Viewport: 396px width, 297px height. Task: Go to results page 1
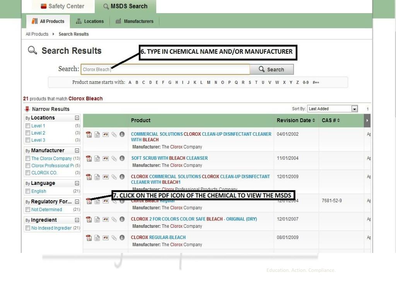pos(367,109)
